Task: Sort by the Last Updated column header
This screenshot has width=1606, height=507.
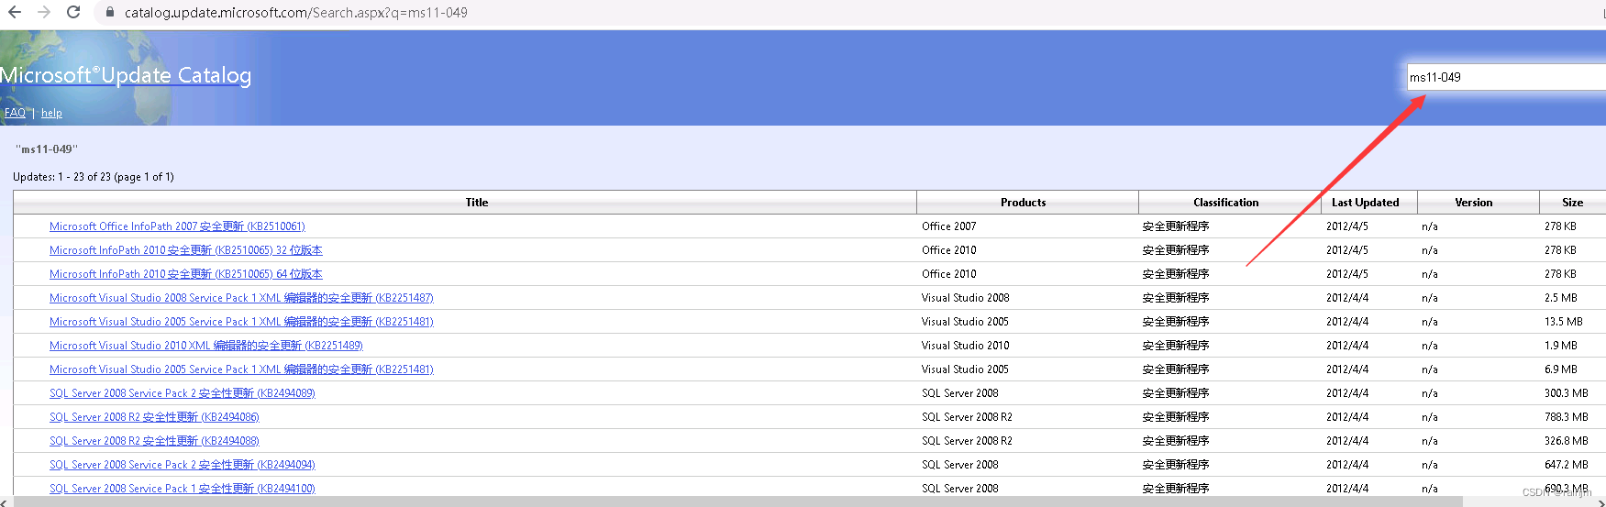Action: coord(1365,203)
